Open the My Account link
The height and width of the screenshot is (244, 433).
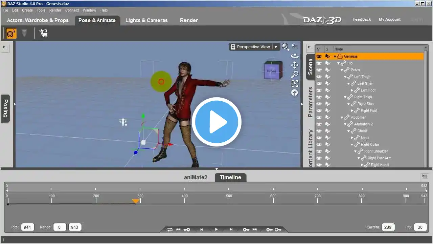click(x=390, y=19)
